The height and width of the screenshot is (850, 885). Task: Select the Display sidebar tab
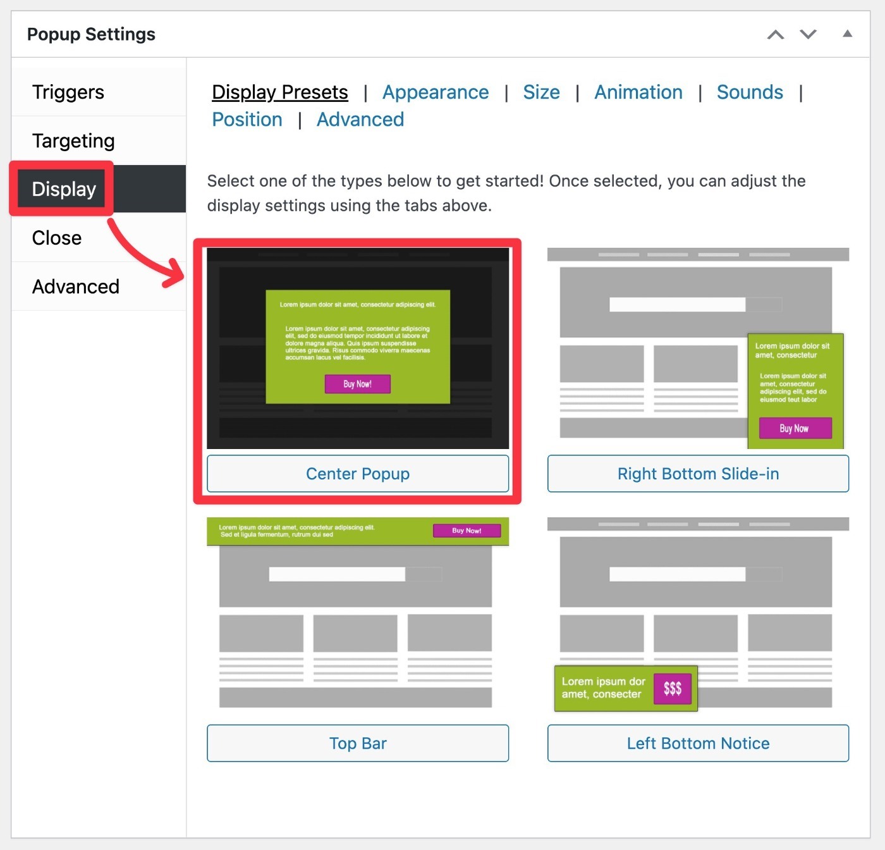(99, 189)
